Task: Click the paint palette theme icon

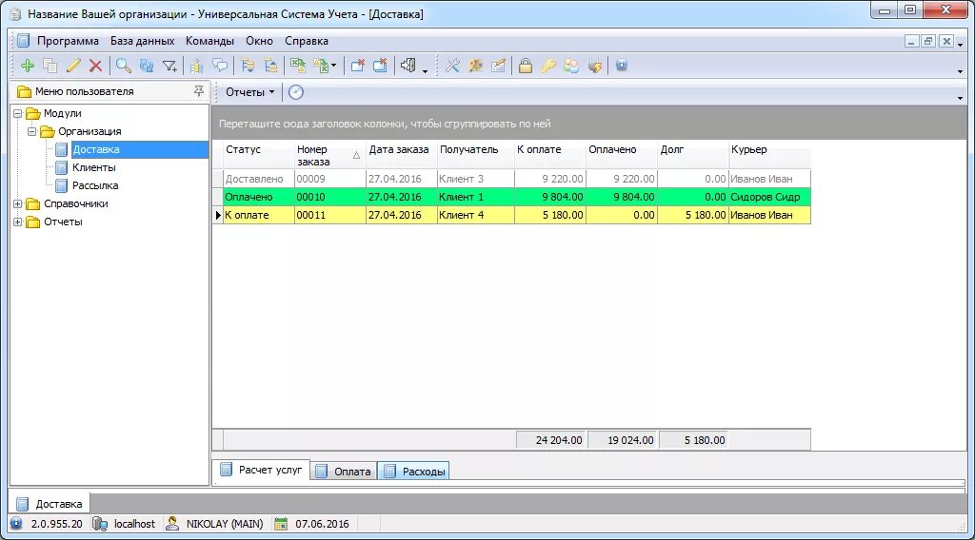Action: [476, 66]
